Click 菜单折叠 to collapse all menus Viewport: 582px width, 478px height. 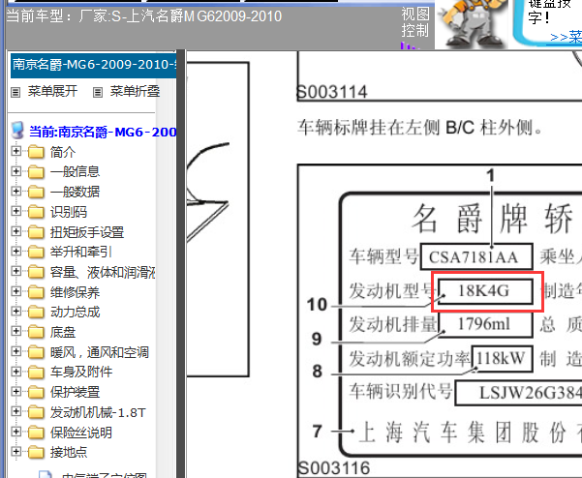click(135, 91)
